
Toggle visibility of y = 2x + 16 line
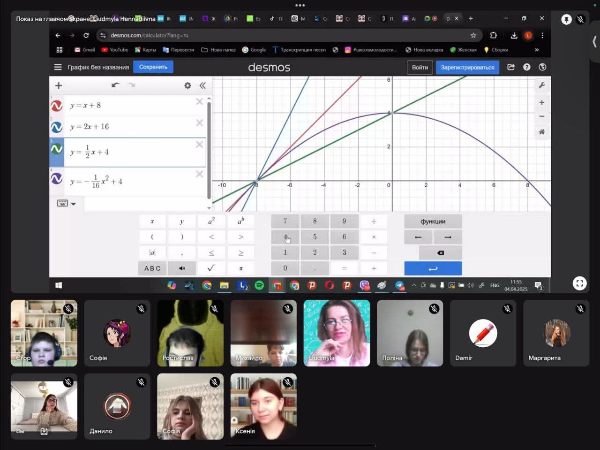[x=57, y=127]
